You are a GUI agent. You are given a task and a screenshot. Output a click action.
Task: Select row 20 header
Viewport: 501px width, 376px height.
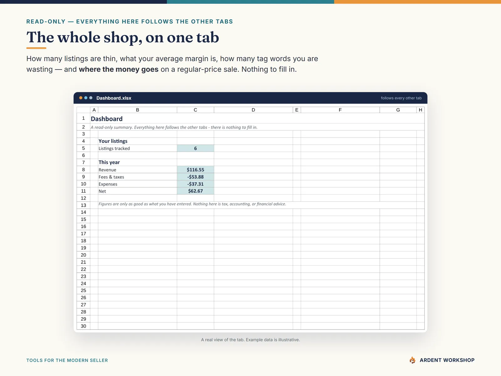point(84,255)
